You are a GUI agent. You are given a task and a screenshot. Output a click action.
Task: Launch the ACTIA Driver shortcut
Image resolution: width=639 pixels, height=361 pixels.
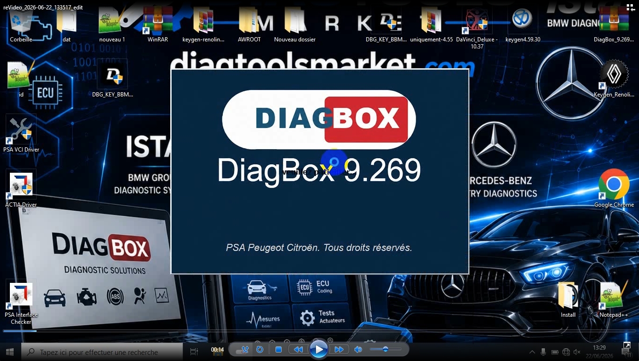(x=21, y=189)
